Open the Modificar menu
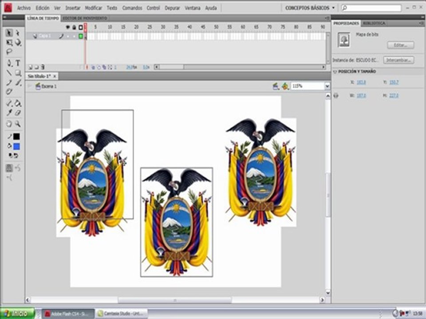Screen dimensions: 426x319 (94, 8)
